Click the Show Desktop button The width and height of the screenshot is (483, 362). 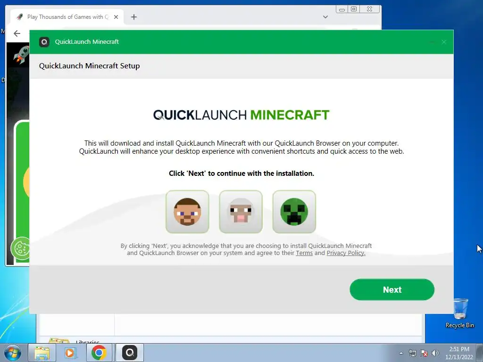(x=480, y=353)
